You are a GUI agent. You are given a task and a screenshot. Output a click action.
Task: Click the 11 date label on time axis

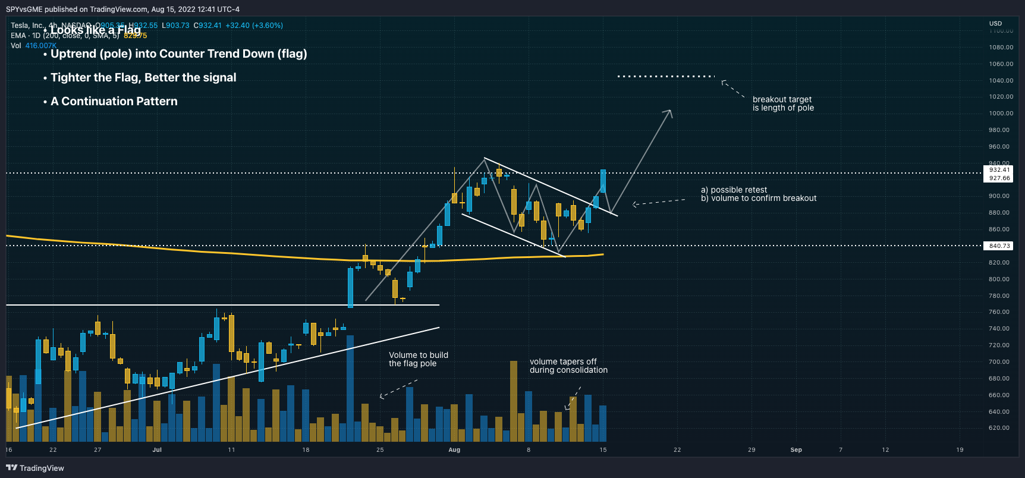click(231, 449)
